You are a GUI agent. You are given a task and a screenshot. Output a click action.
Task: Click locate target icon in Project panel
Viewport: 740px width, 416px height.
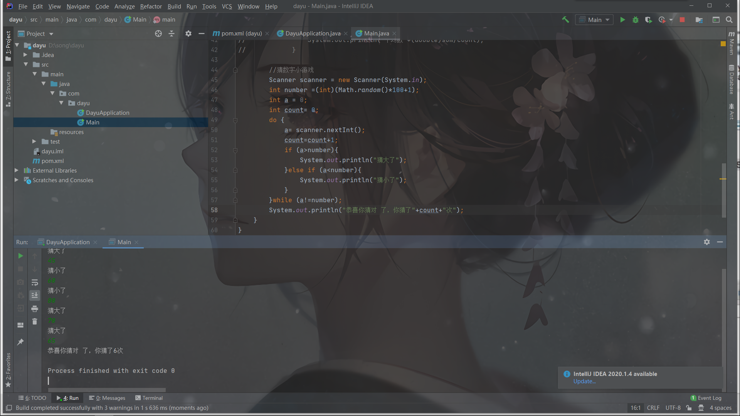158,34
